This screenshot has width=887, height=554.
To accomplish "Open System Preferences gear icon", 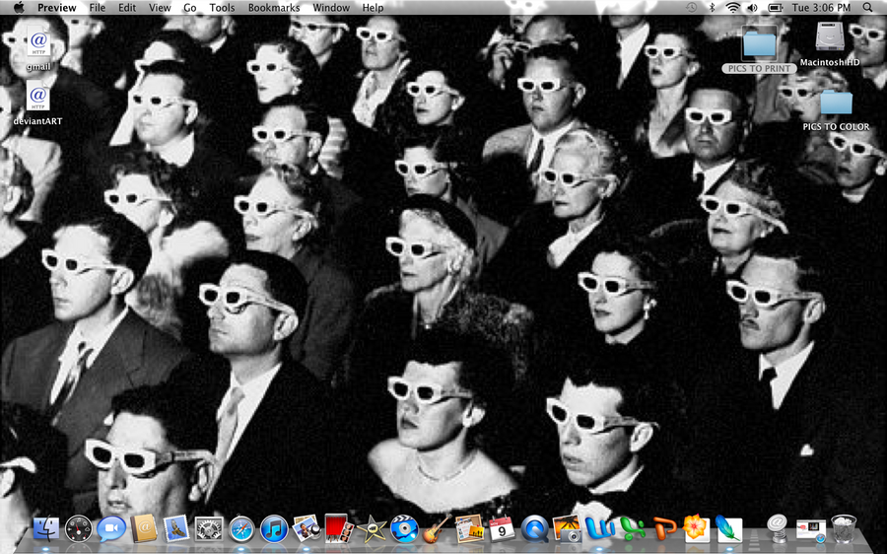I will (209, 529).
